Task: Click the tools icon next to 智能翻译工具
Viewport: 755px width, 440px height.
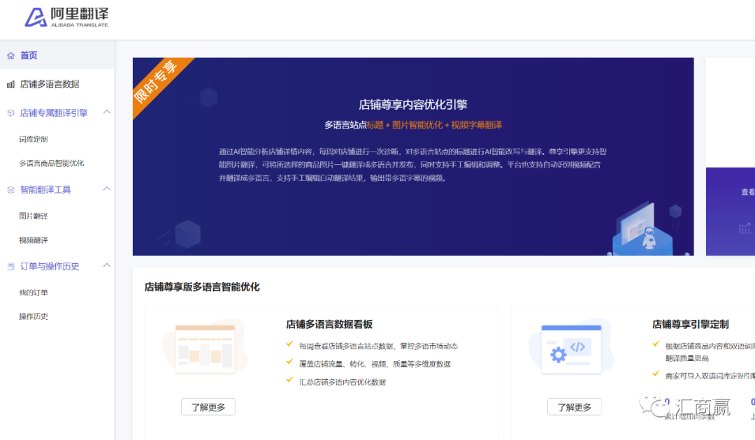Action: [10, 189]
